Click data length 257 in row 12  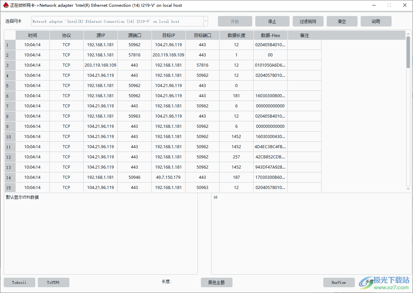pyautogui.click(x=237, y=157)
